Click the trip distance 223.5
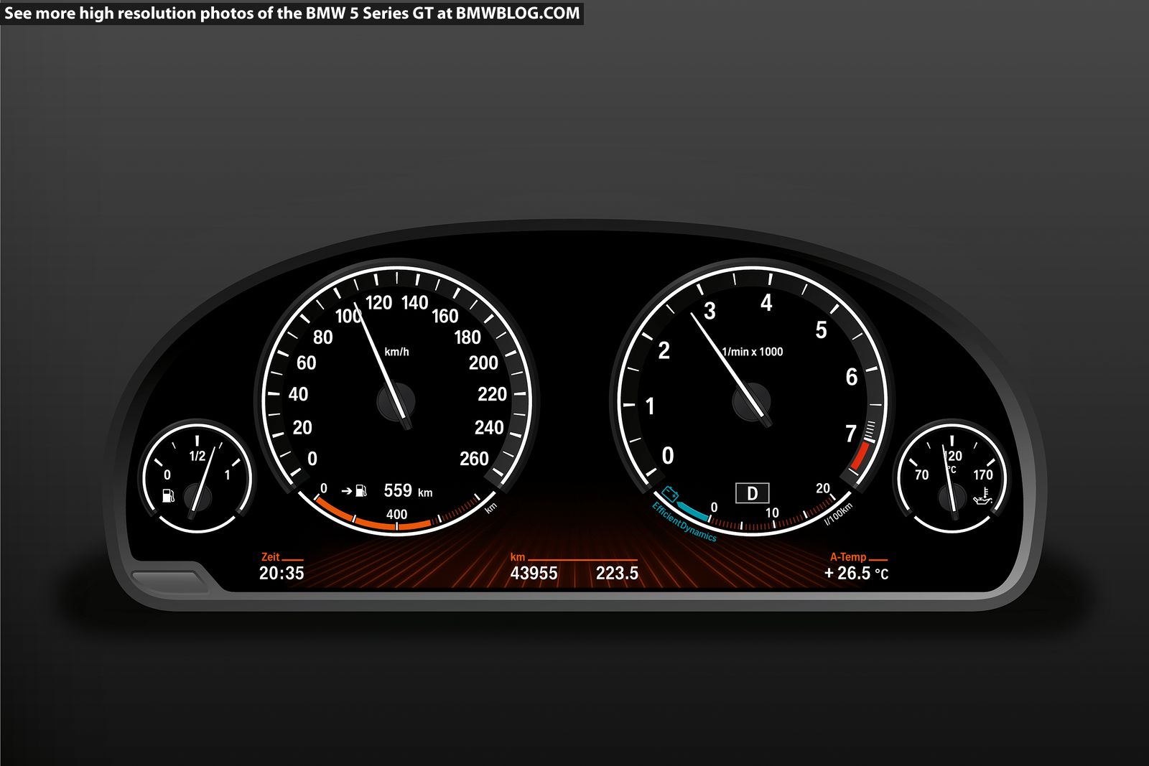This screenshot has height=766, width=1149. click(x=617, y=573)
